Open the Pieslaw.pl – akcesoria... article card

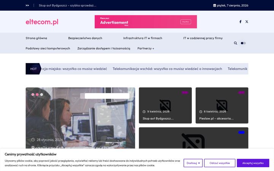(x=222, y=105)
